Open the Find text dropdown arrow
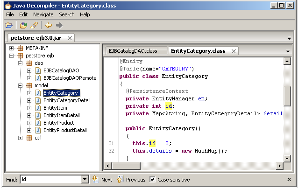Viewport: 298px width, 189px height. point(85,179)
